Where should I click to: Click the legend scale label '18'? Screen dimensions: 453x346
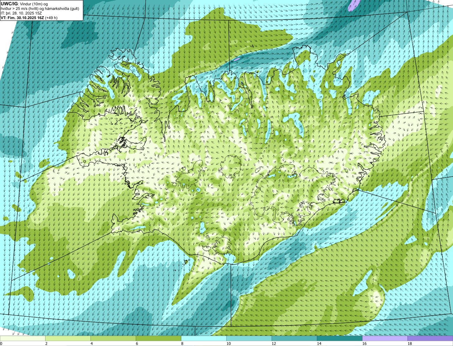[410, 344]
